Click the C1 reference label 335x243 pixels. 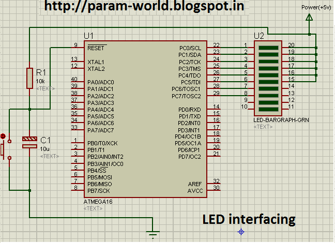pos(45,141)
